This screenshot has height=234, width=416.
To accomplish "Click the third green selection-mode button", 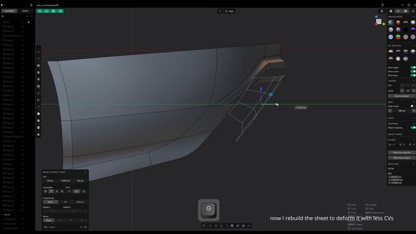I will coord(53,11).
